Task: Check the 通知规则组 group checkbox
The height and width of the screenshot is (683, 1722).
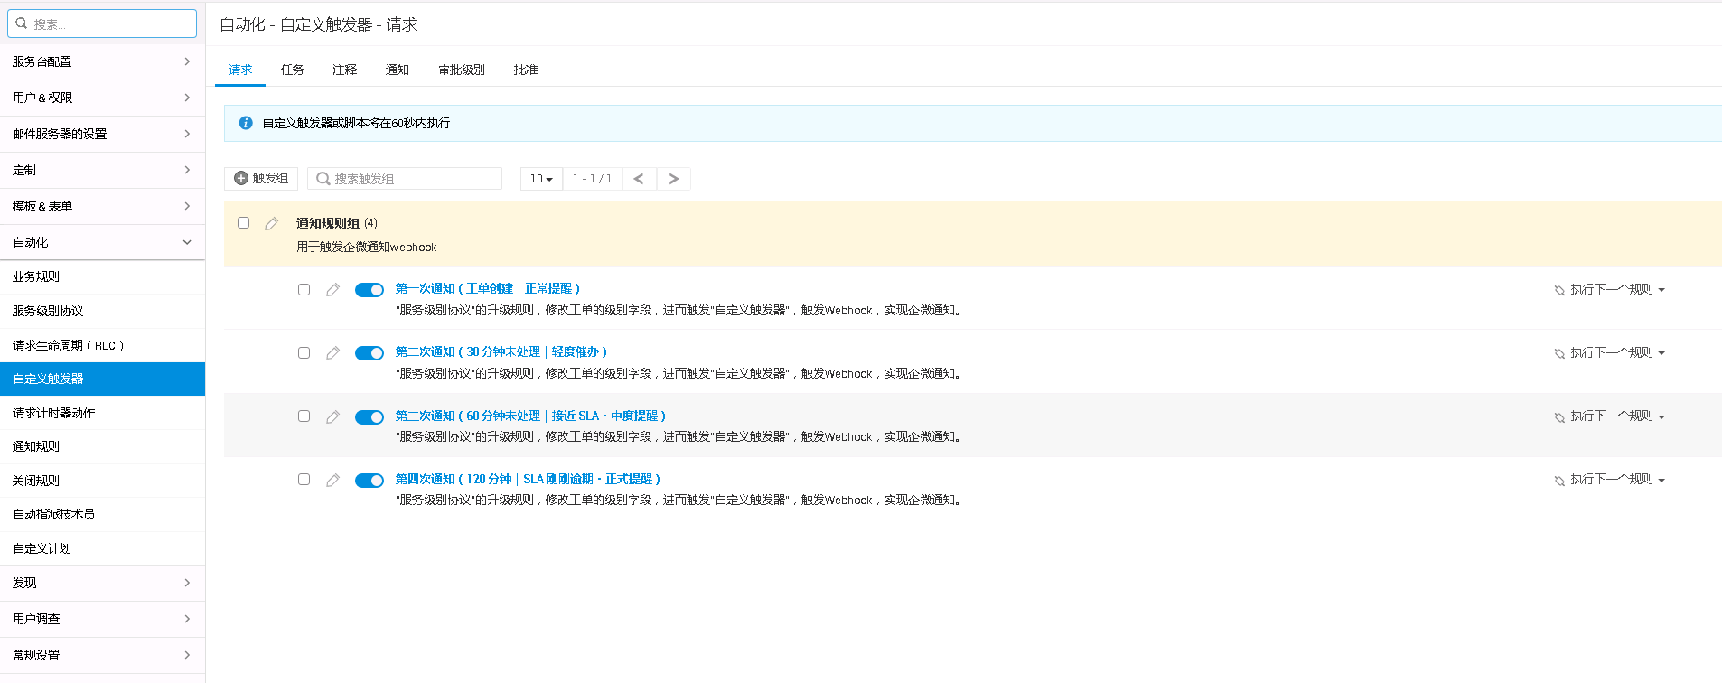Action: pos(243,223)
